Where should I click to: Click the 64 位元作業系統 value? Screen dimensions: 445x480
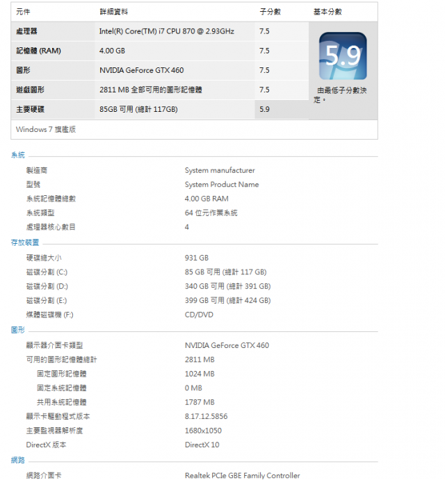[x=211, y=213]
